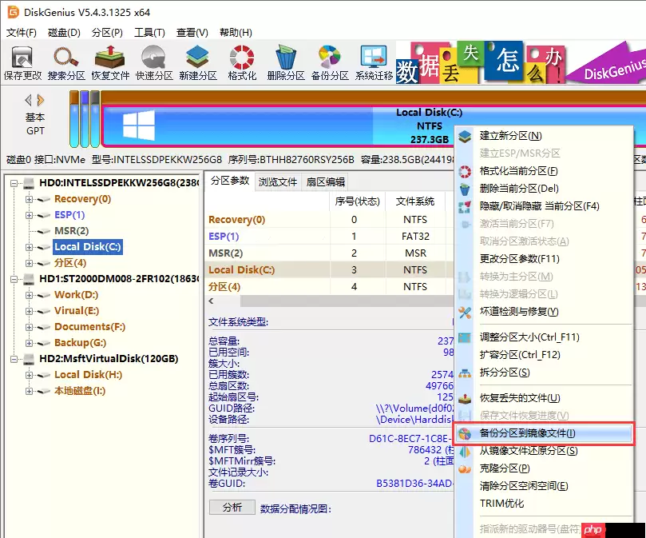
Task: Select Virual(E:) in the disk tree
Action: (77, 311)
